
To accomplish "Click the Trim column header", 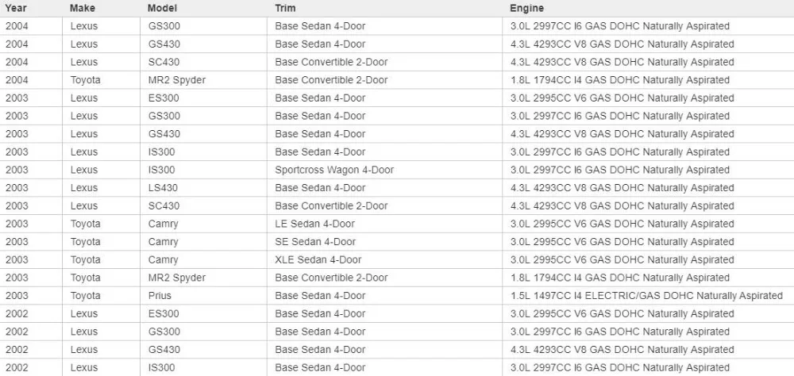I will 385,8.
